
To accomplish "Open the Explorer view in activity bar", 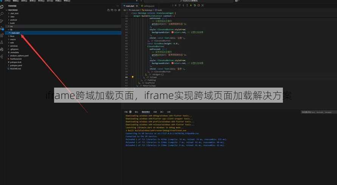I will point(2,7).
